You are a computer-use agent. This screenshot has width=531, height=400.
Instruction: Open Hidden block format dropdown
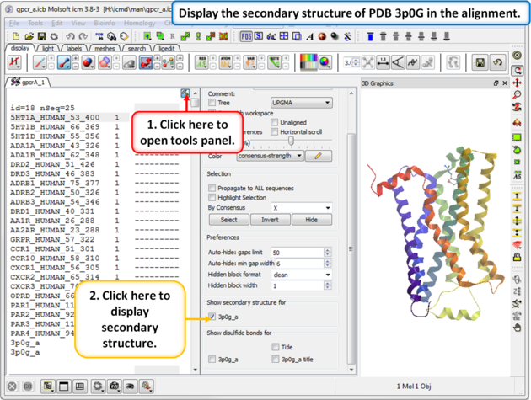coord(301,275)
